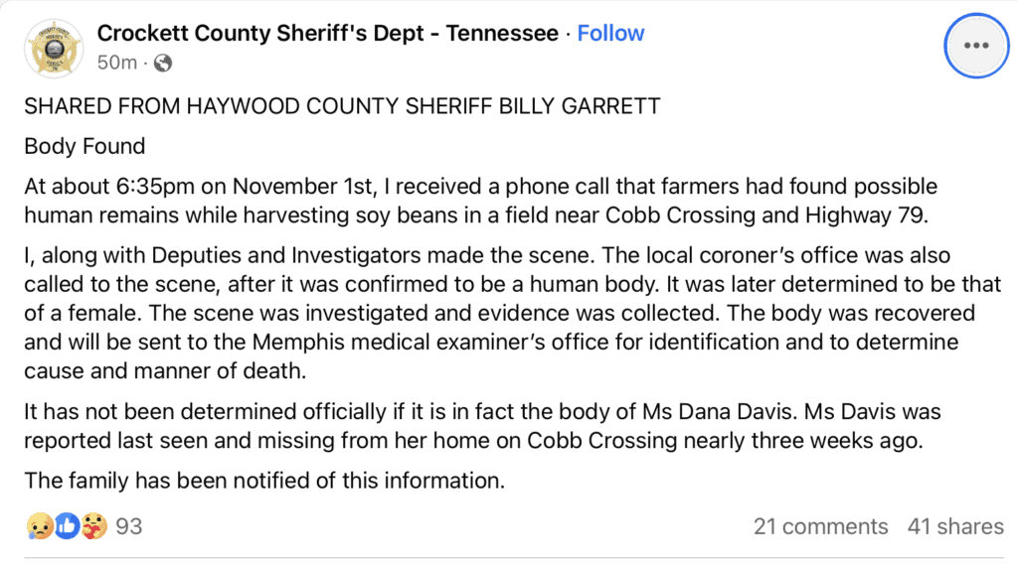Viewport: 1018px width, 565px height.
Task: Click the paragraph about Memphis medical examiner
Action: click(513, 314)
